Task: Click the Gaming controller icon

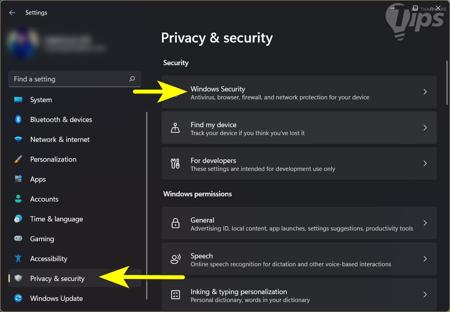Action: tap(18, 239)
